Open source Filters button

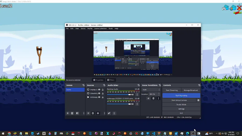click(111, 80)
